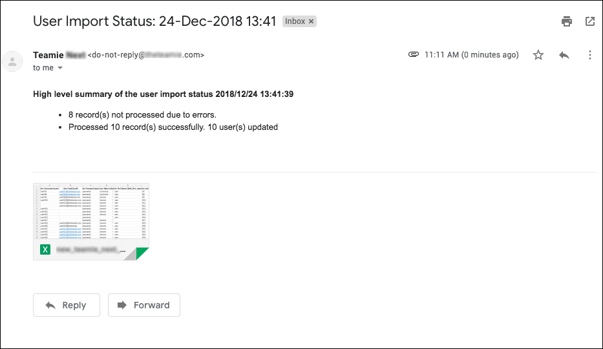Click the sender's profile avatar
Image resolution: width=603 pixels, height=349 pixels.
point(12,61)
